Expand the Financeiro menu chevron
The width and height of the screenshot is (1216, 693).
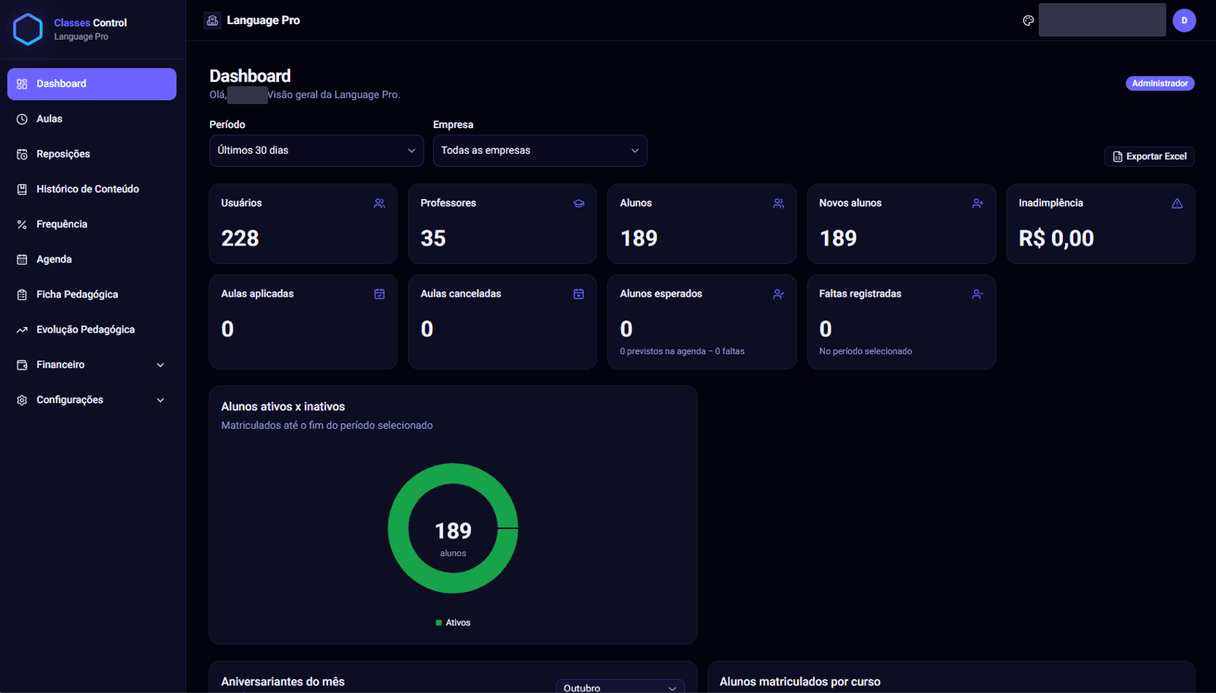pyautogui.click(x=161, y=365)
